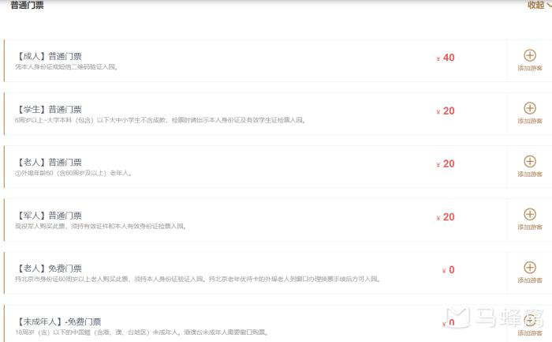Click the 添加游客 label in the adult ticket row
552x342 pixels.
tap(529, 69)
